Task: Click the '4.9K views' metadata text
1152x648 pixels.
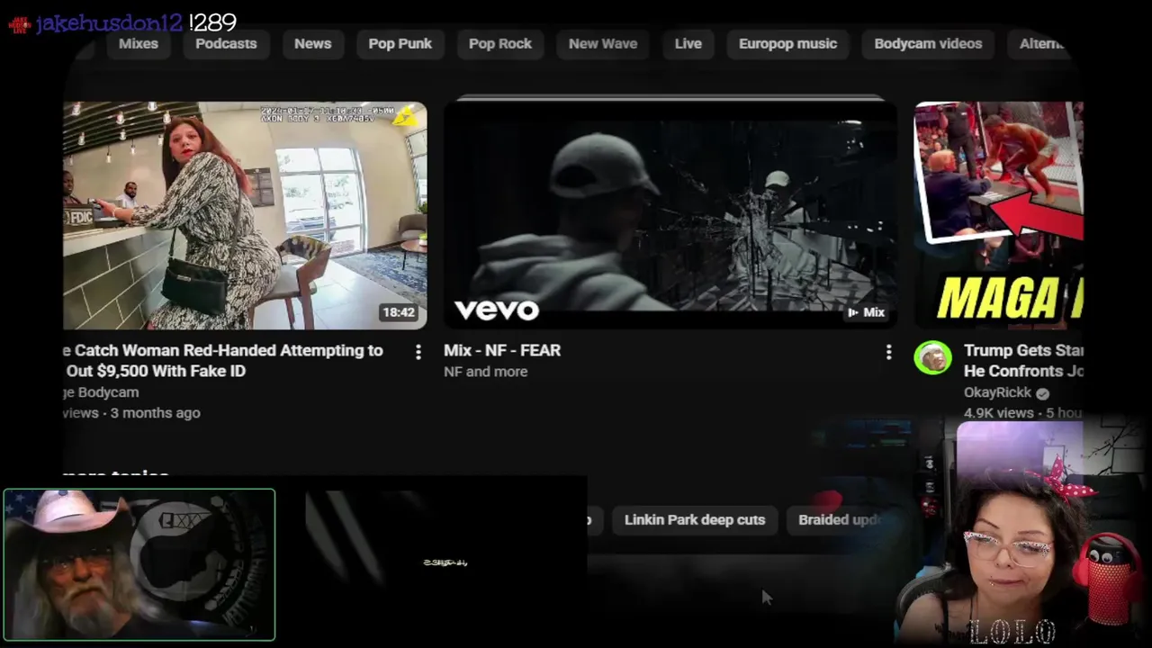Action: pos(998,413)
